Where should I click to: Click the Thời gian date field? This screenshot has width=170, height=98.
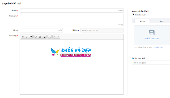click(x=102, y=30)
